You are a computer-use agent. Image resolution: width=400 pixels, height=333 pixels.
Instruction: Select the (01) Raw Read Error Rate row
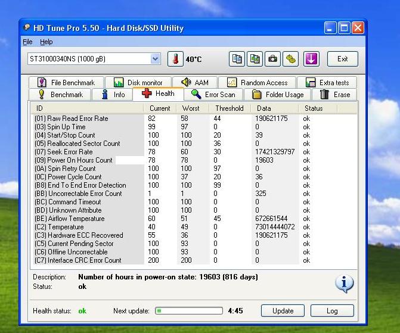click(x=194, y=119)
